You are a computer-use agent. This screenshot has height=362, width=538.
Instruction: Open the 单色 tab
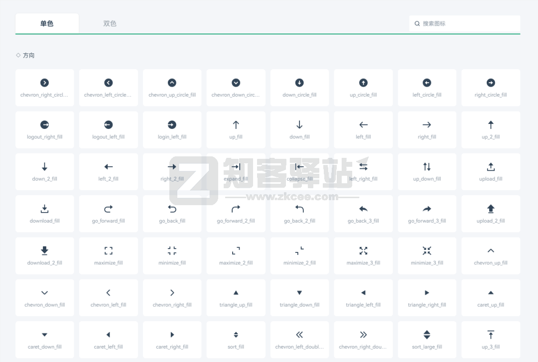(x=47, y=23)
